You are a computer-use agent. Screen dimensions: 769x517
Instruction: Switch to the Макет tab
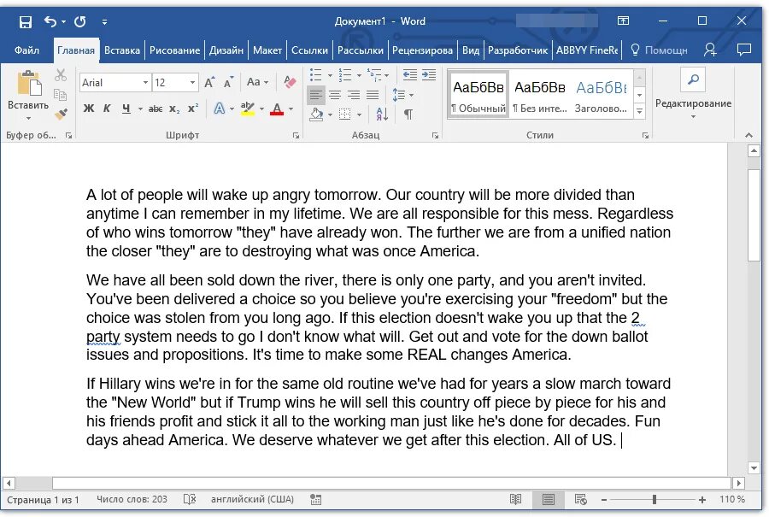tap(267, 50)
